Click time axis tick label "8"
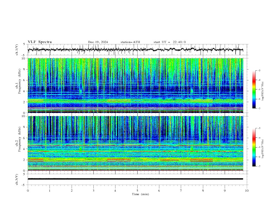Screen dimensions: 278x214 pos(203,191)
